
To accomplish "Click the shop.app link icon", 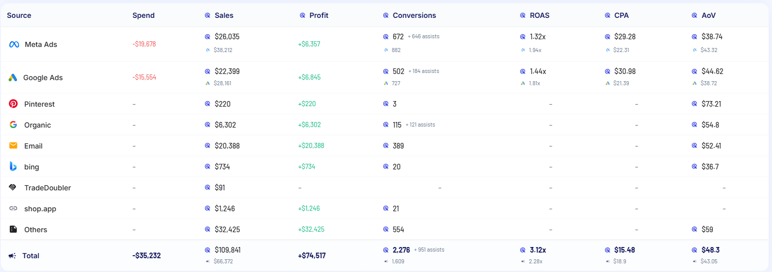I will [x=13, y=209].
